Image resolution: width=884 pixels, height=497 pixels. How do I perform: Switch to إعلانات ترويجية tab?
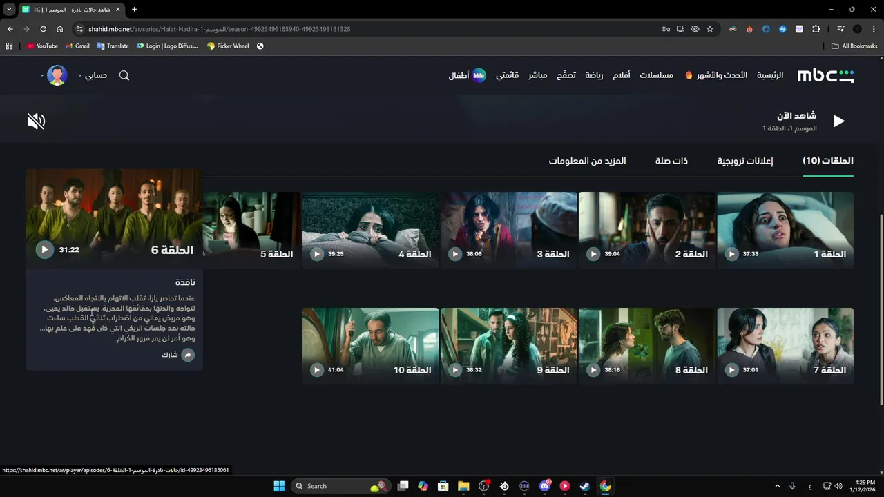click(745, 161)
